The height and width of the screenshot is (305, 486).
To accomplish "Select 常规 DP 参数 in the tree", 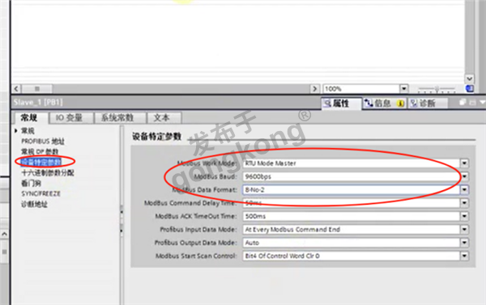I will pyautogui.click(x=40, y=151).
